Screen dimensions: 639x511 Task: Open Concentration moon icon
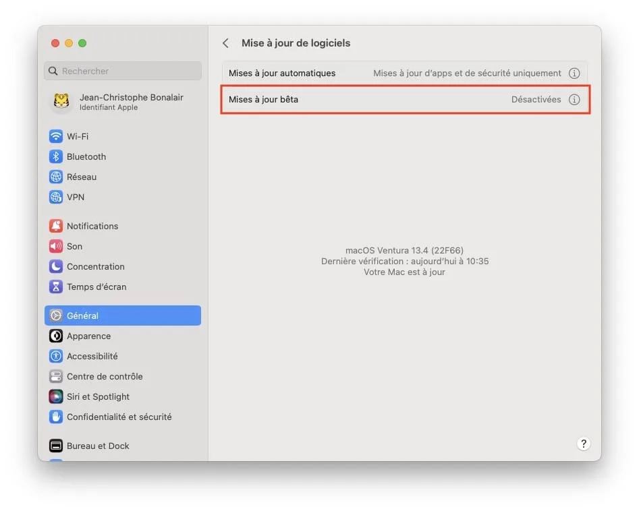(x=55, y=266)
